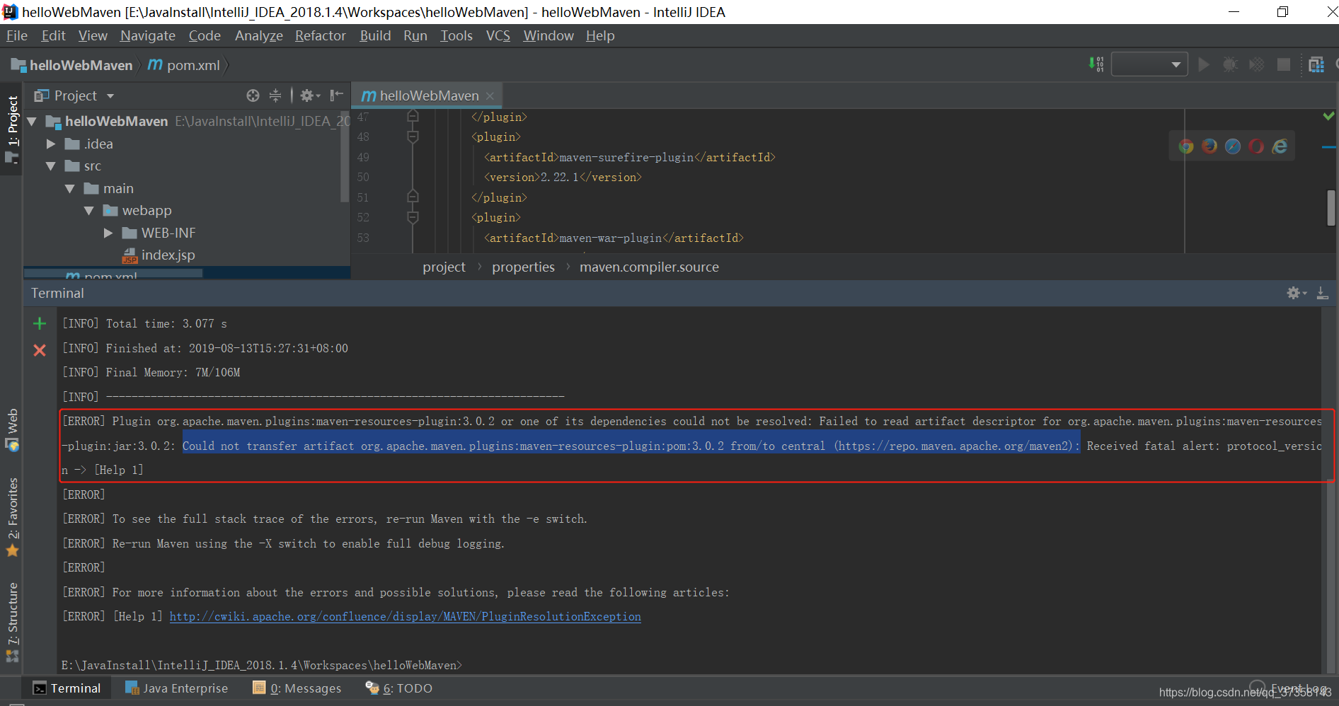Click the Stop square icon in toolbar

coord(1283,65)
